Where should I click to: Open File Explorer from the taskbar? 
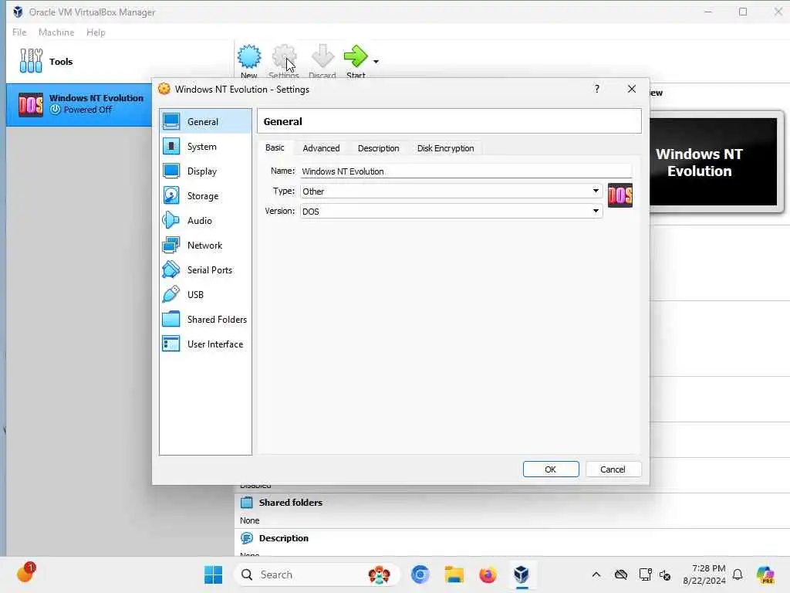pos(454,574)
